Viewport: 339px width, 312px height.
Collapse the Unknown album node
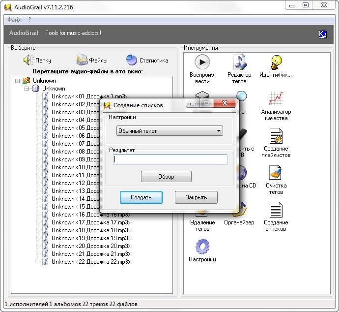click(27, 89)
